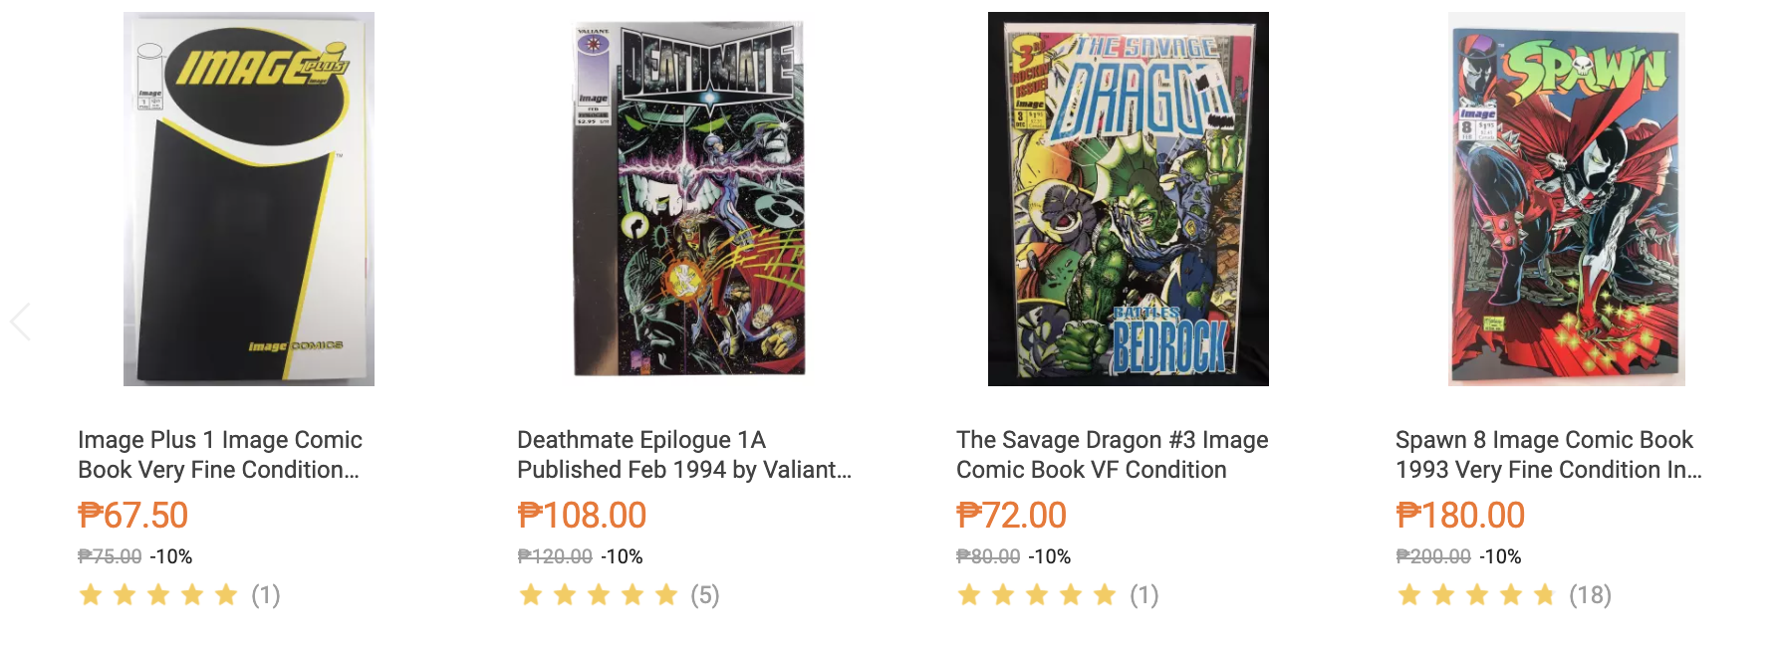Click the first star rating for Image Plus 1

pos(92,594)
